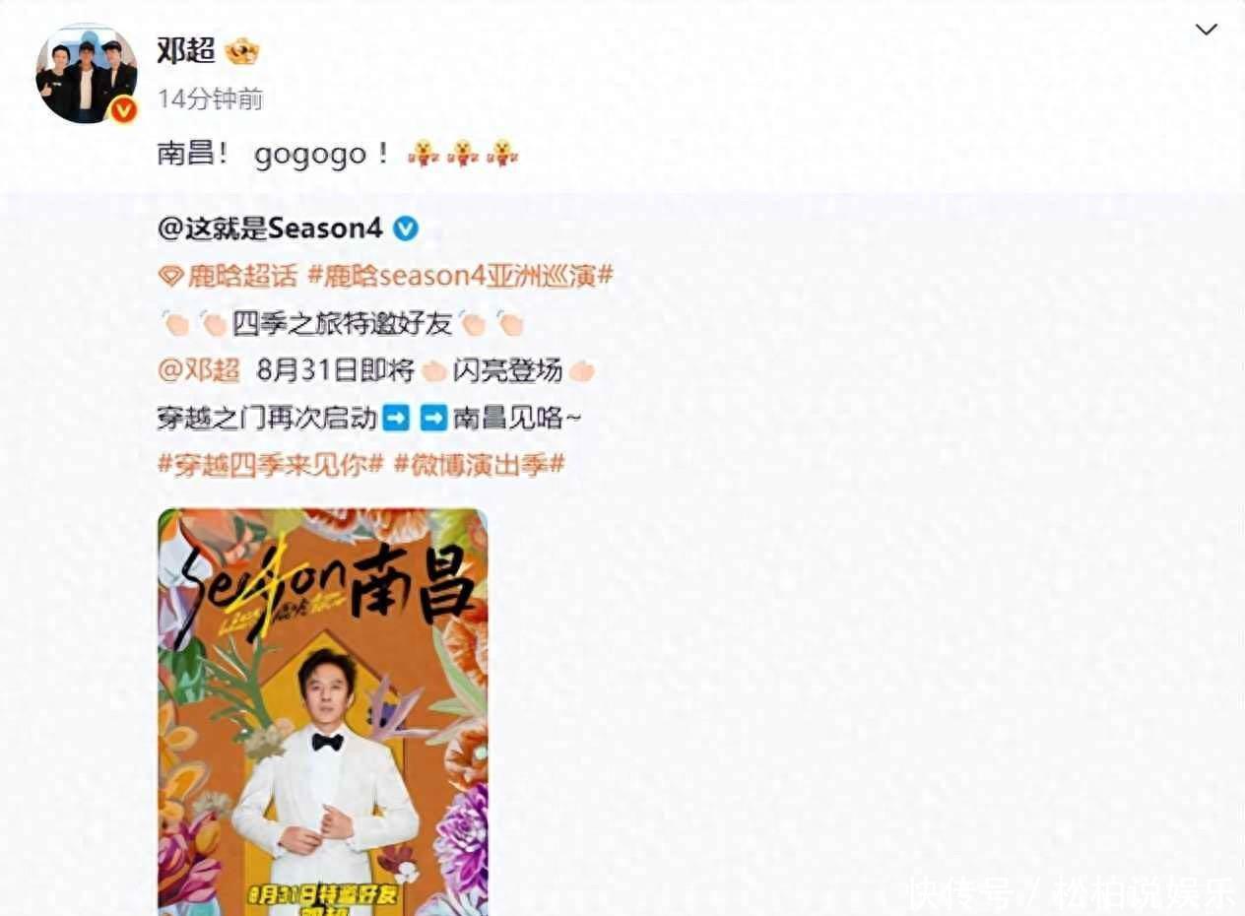Open hashtag #穿越四季来见你#
Screen dimensions: 1245x916
(270, 465)
